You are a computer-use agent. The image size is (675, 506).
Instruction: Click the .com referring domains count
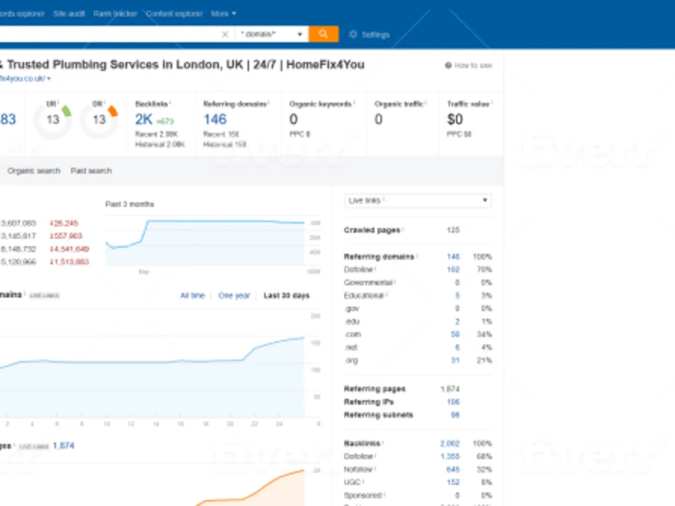click(455, 334)
